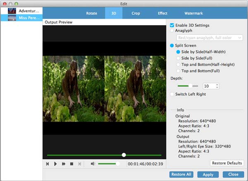Click the Depth value field showing 10
Viewport: 248px width, 181px height.
[x=209, y=86]
